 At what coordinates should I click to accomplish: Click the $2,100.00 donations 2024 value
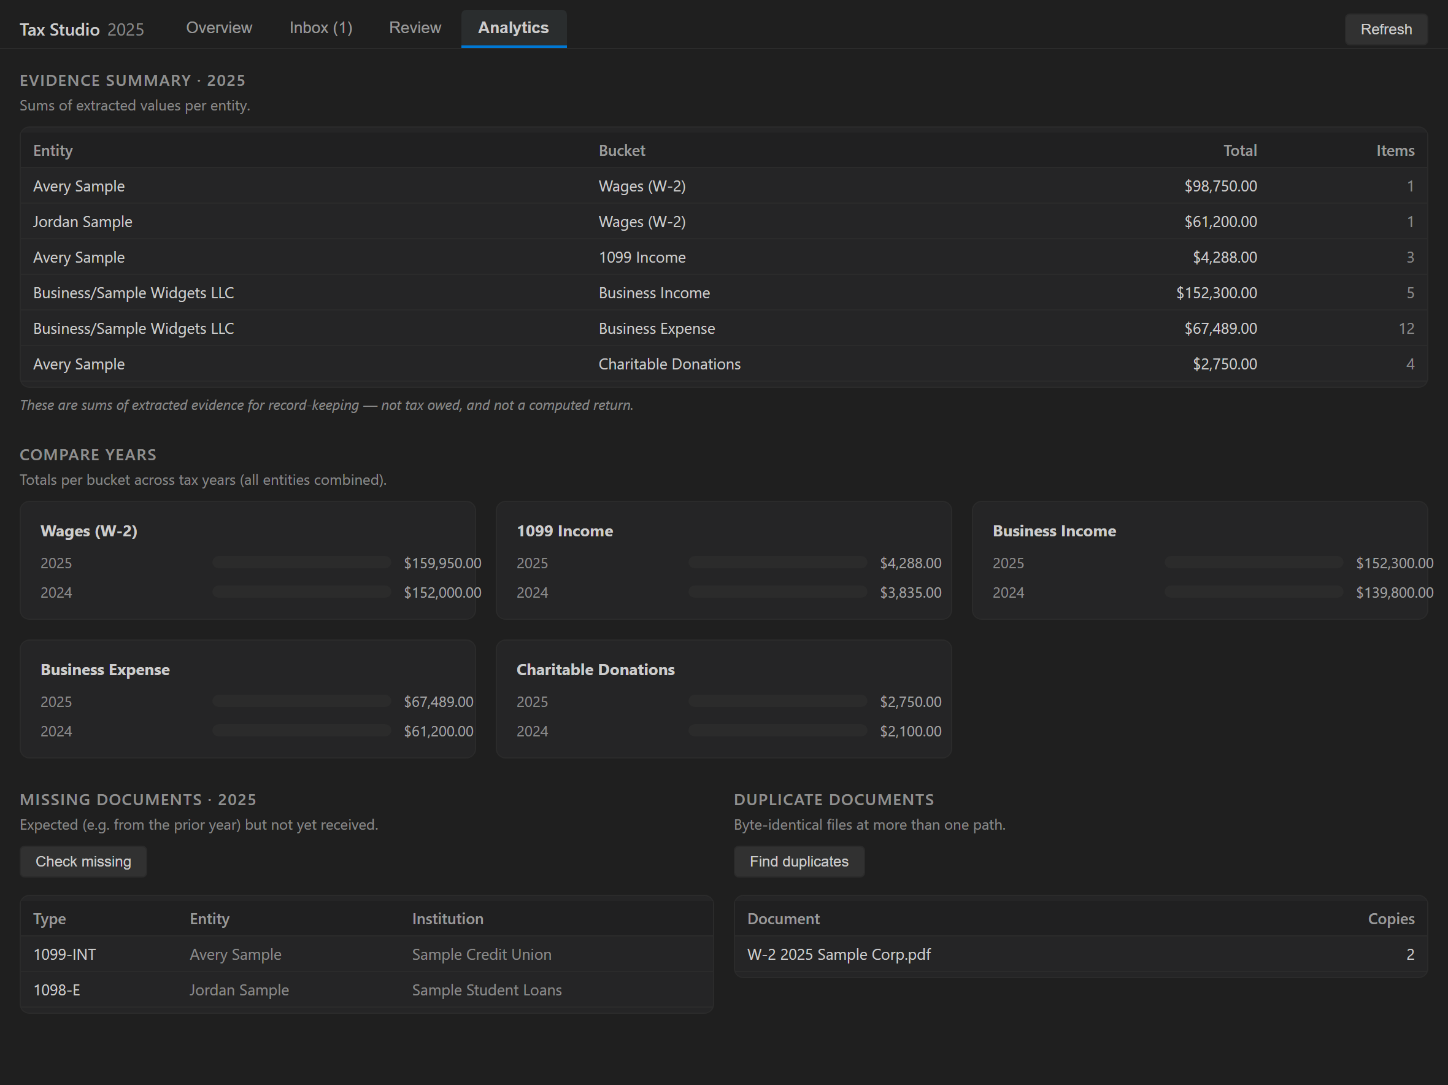911,732
